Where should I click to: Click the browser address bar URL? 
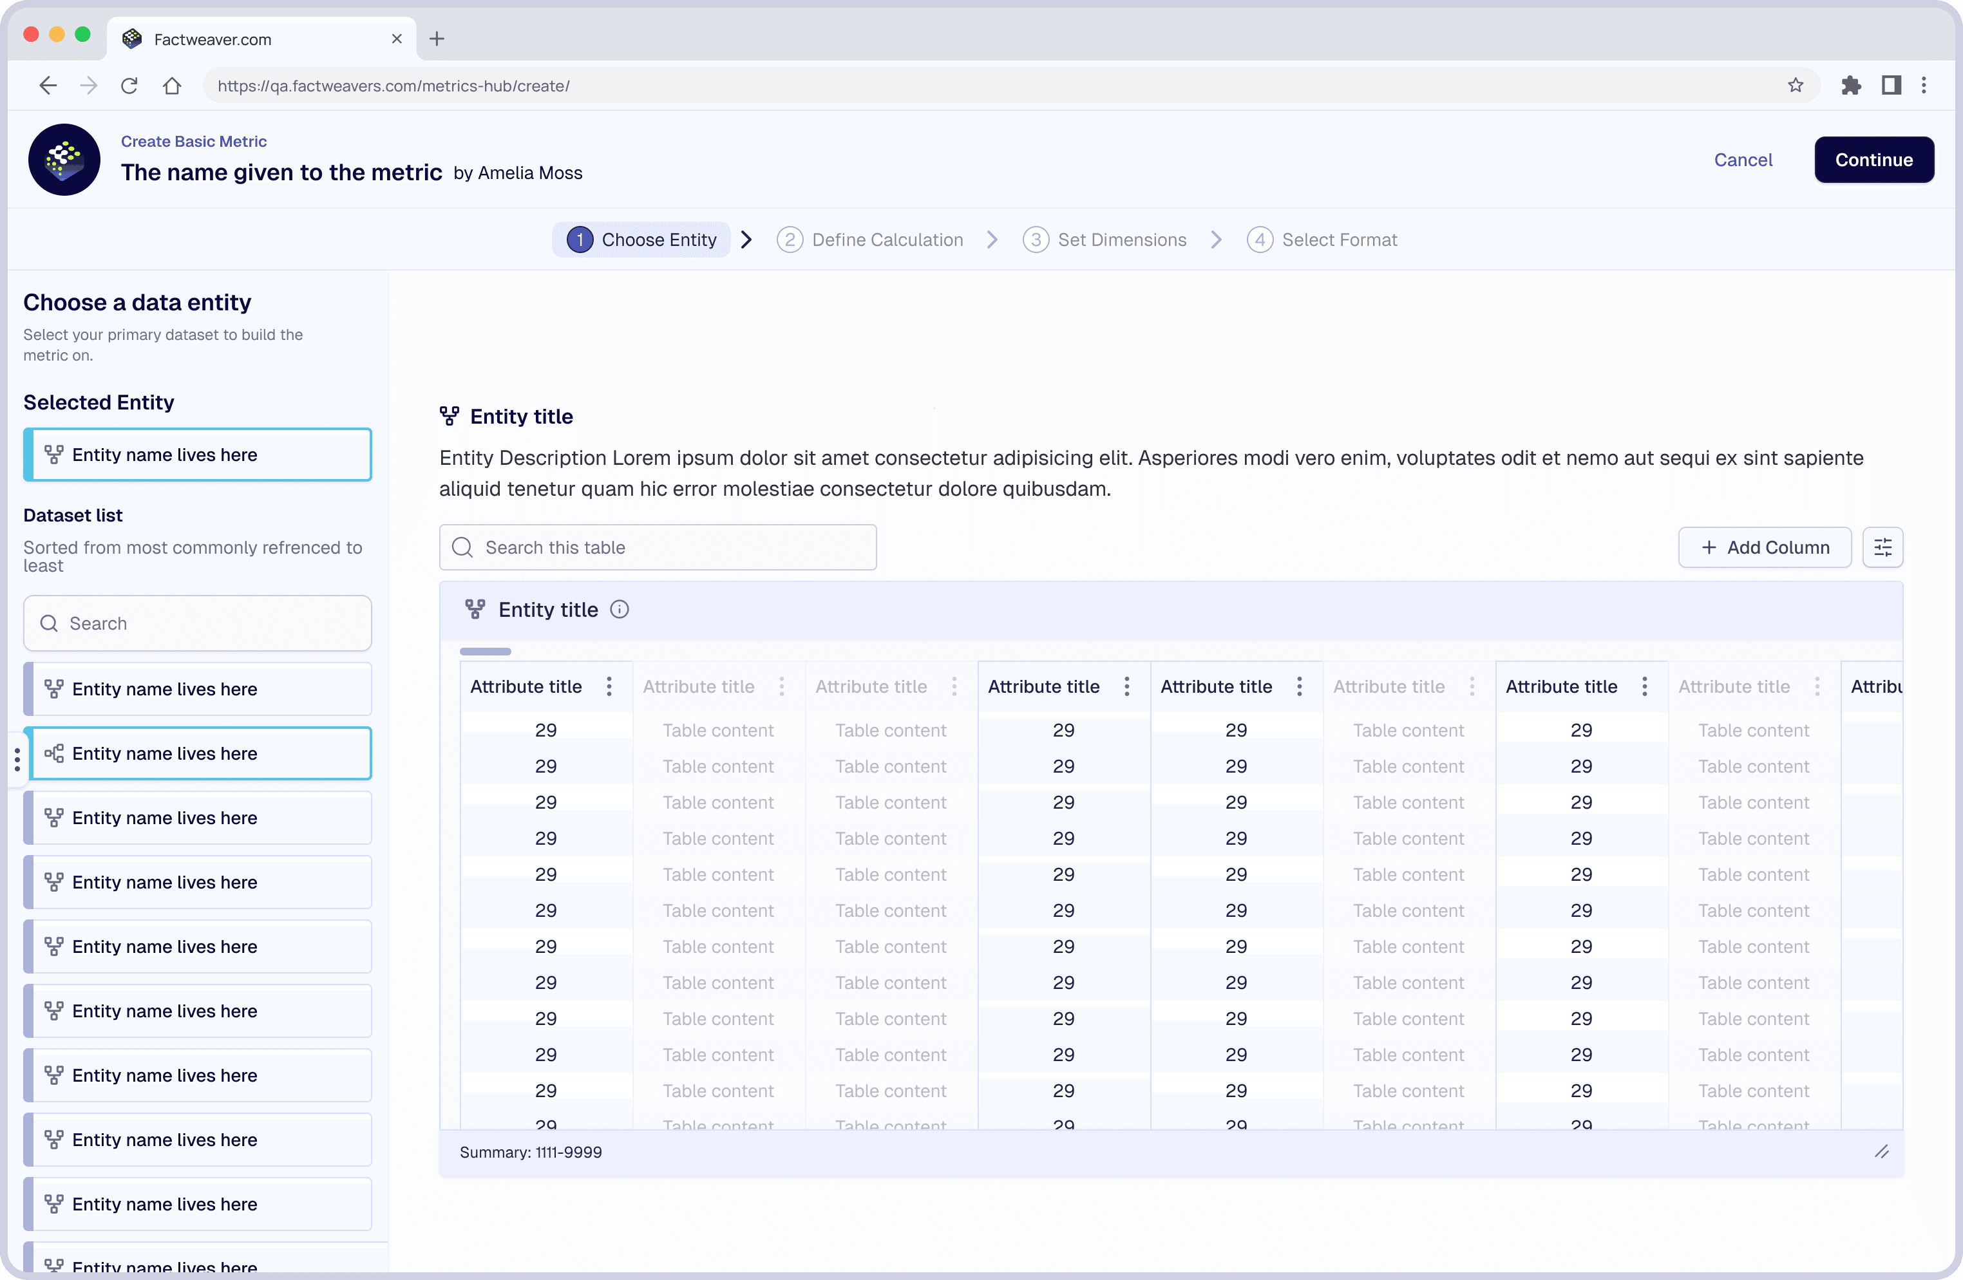[x=394, y=86]
